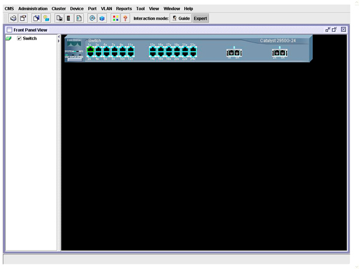Click the blue Refresh swirl icon
The width and height of the screenshot is (359, 269).
pyautogui.click(x=92, y=18)
